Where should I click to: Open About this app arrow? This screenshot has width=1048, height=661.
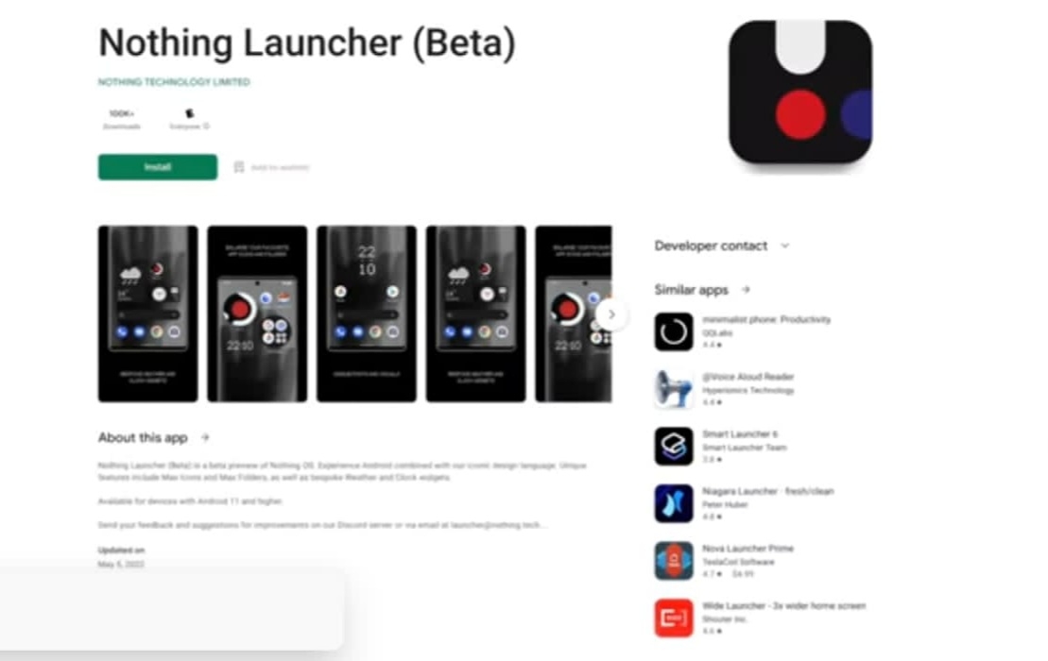point(205,437)
